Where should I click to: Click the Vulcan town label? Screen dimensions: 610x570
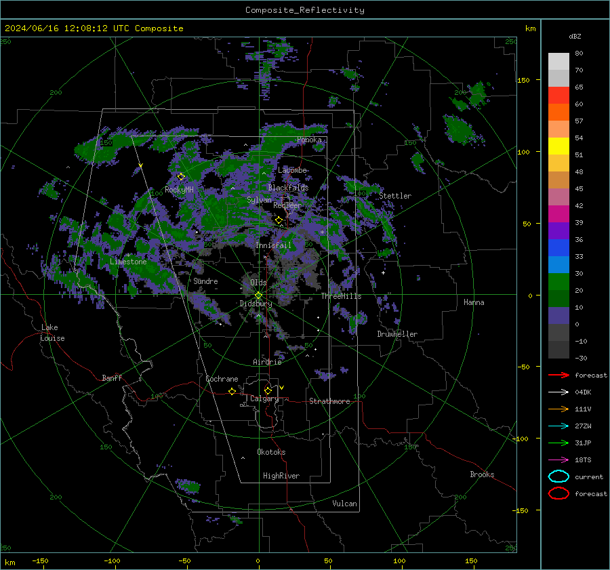tap(345, 504)
